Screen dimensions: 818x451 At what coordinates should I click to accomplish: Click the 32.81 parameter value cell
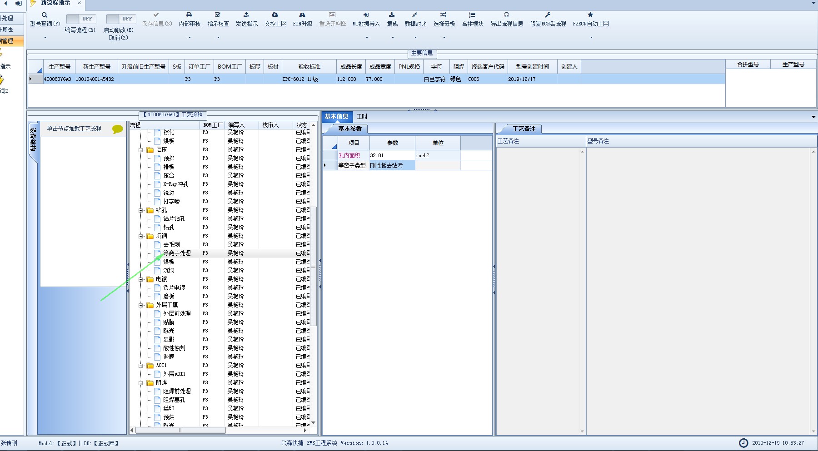(x=392, y=155)
